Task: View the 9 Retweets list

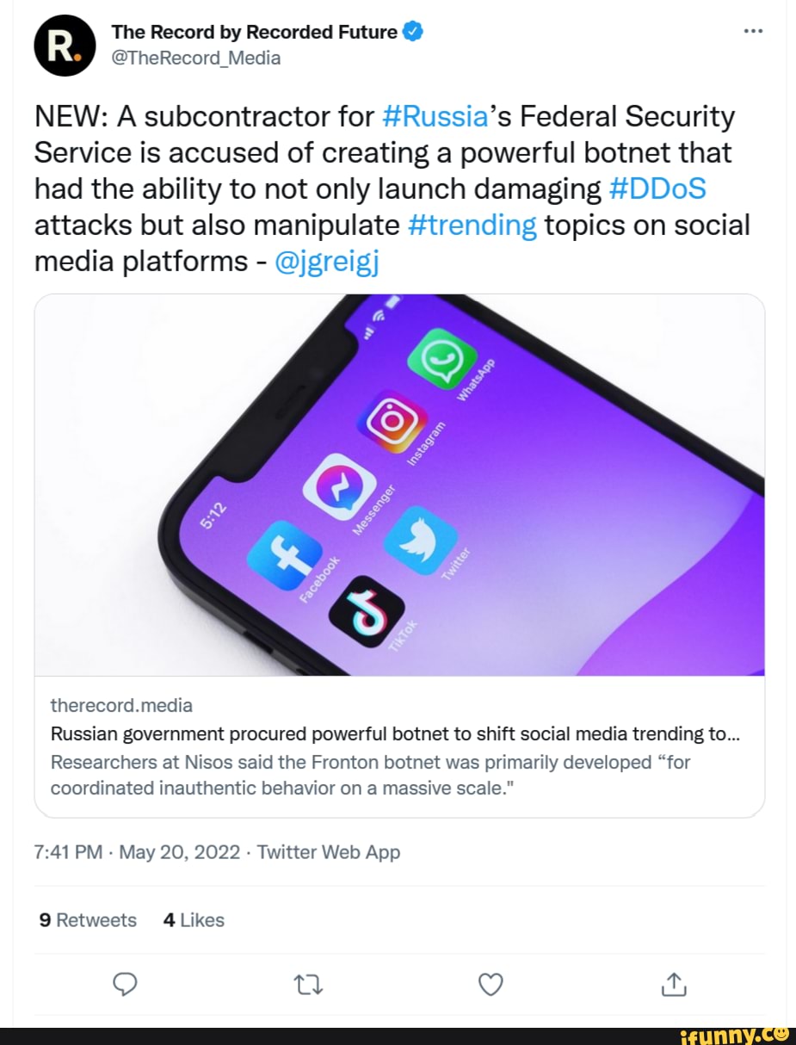Action: pos(88,920)
